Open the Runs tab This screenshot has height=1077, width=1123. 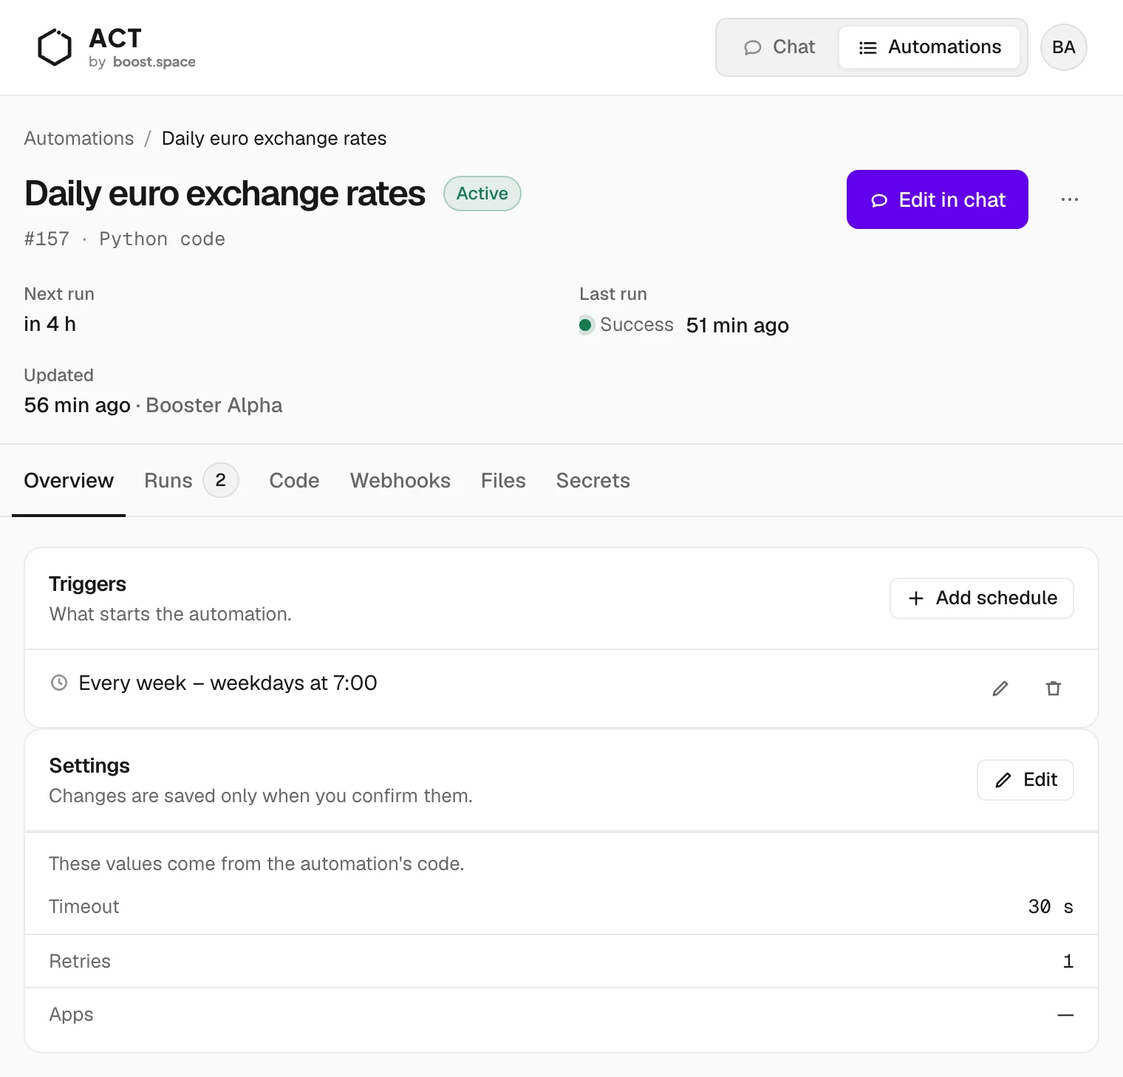191,481
